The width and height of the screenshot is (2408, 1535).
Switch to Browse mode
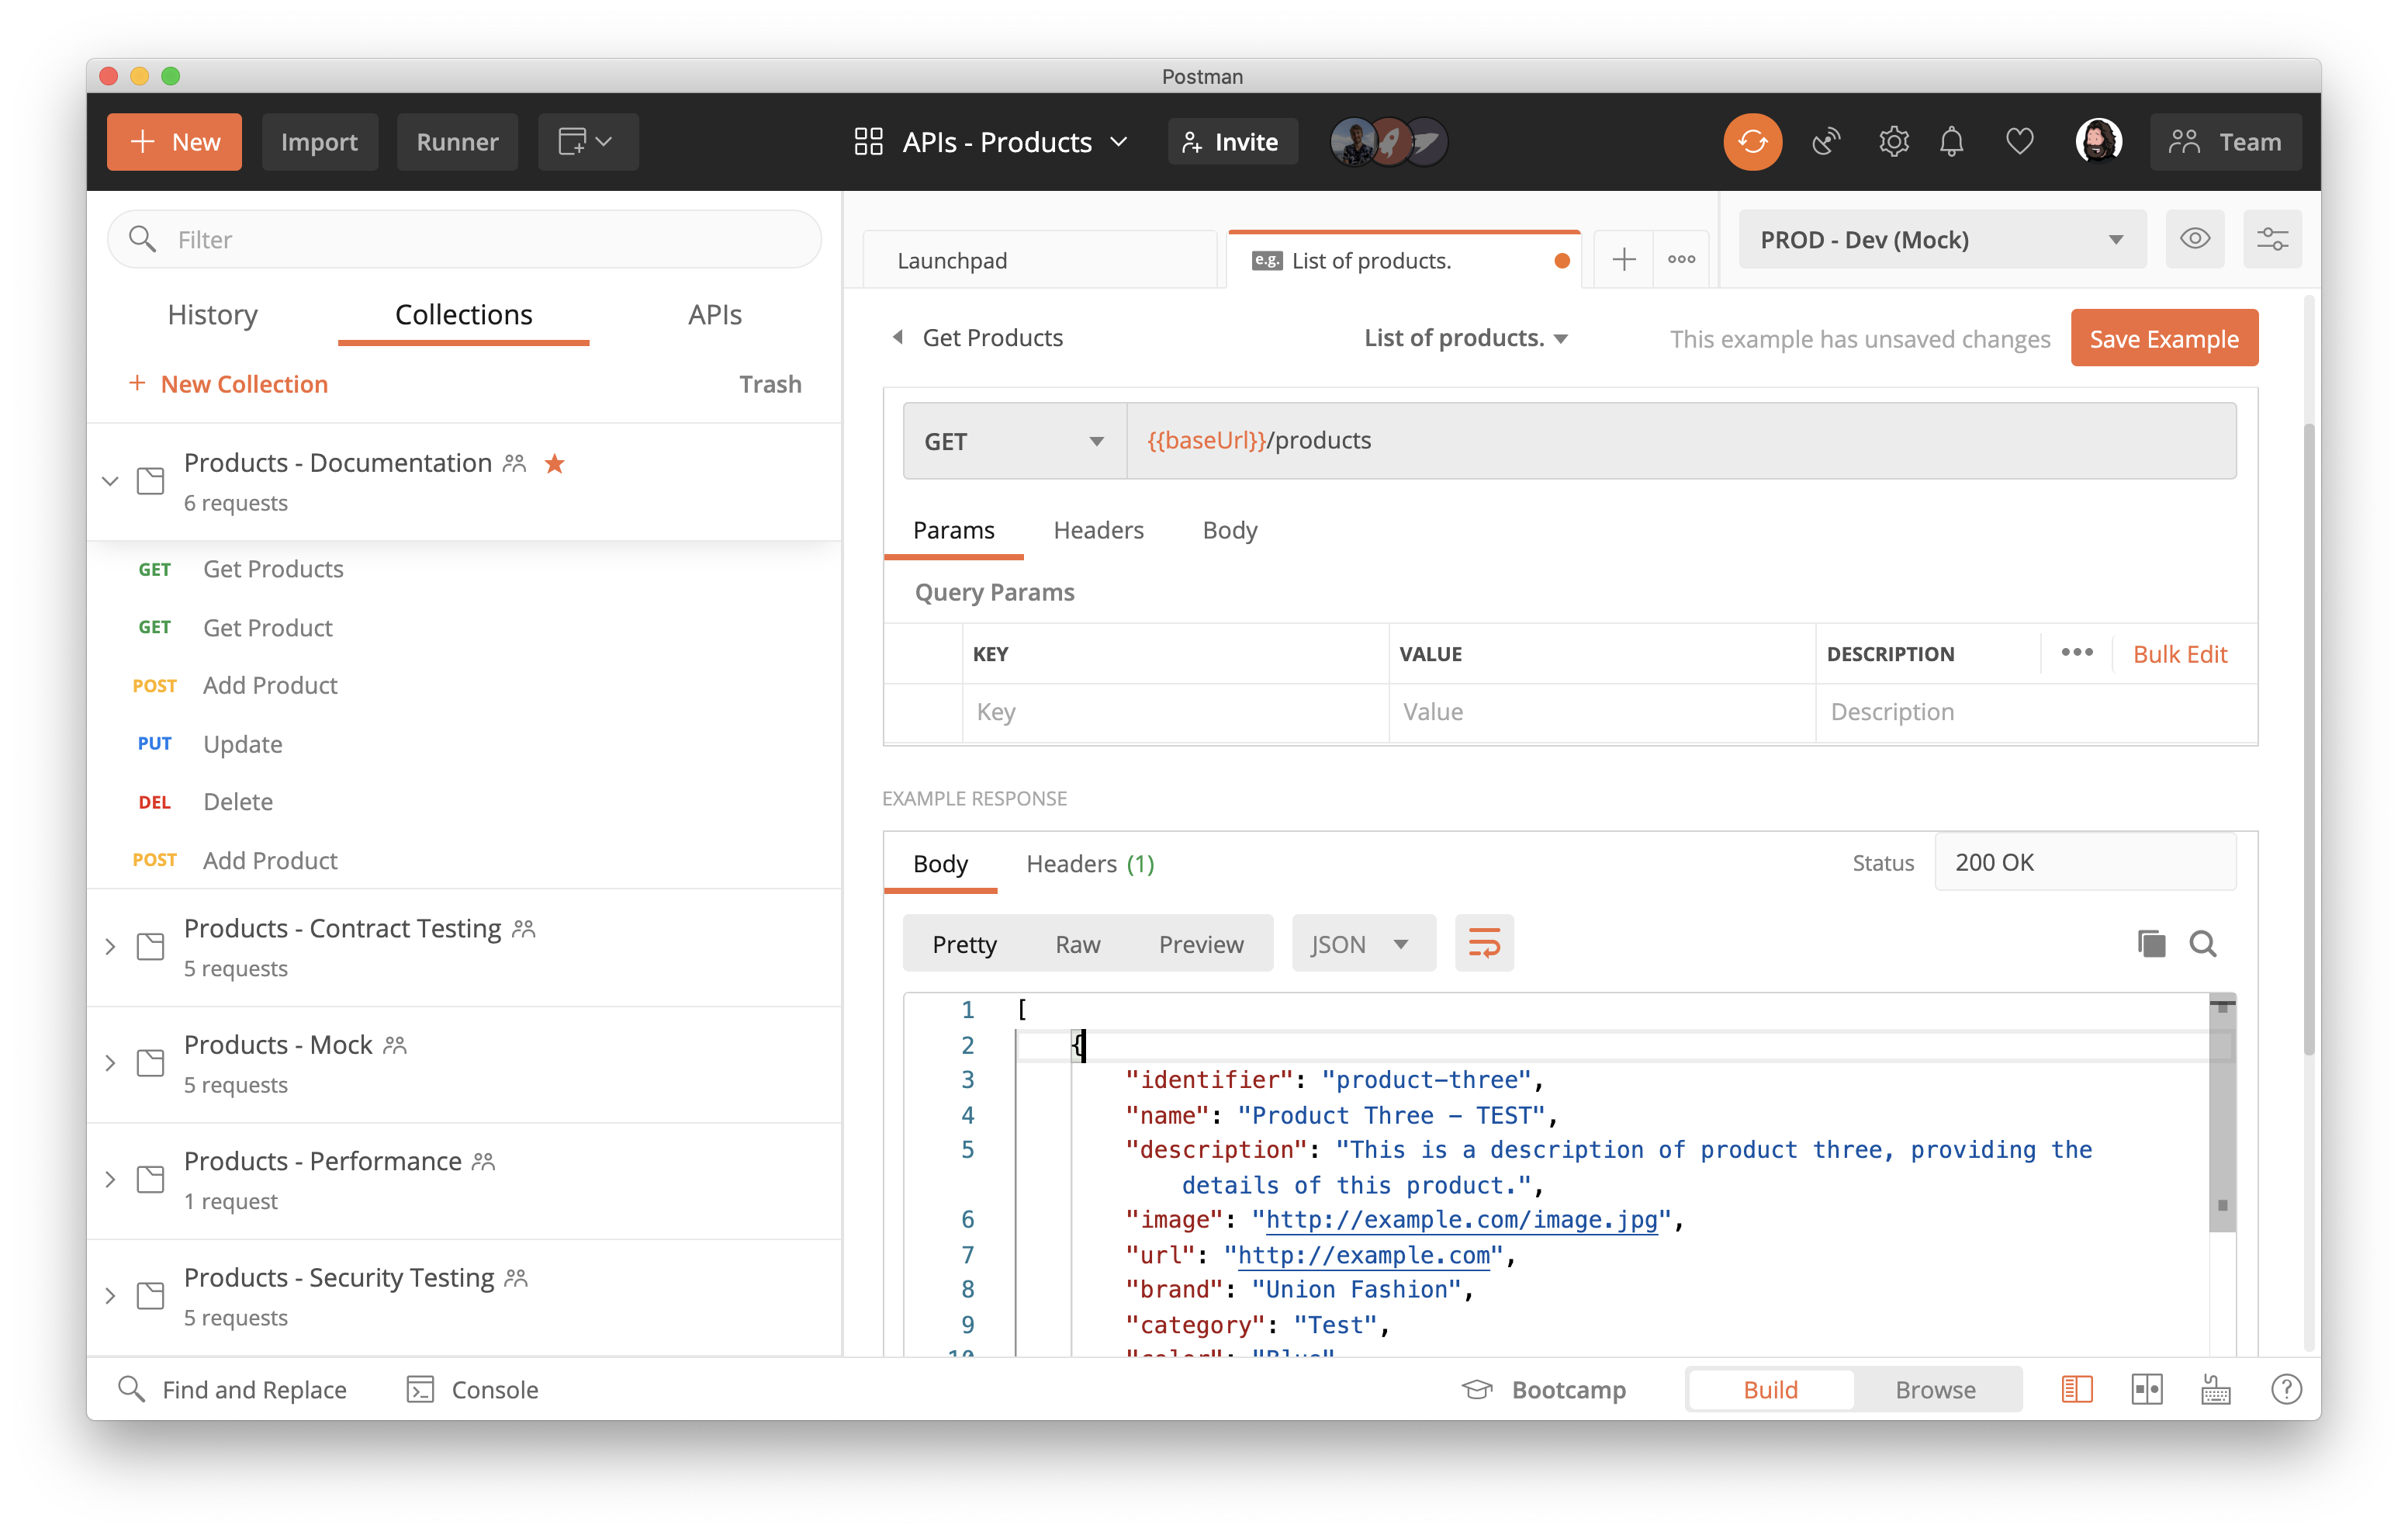pyautogui.click(x=1935, y=1389)
